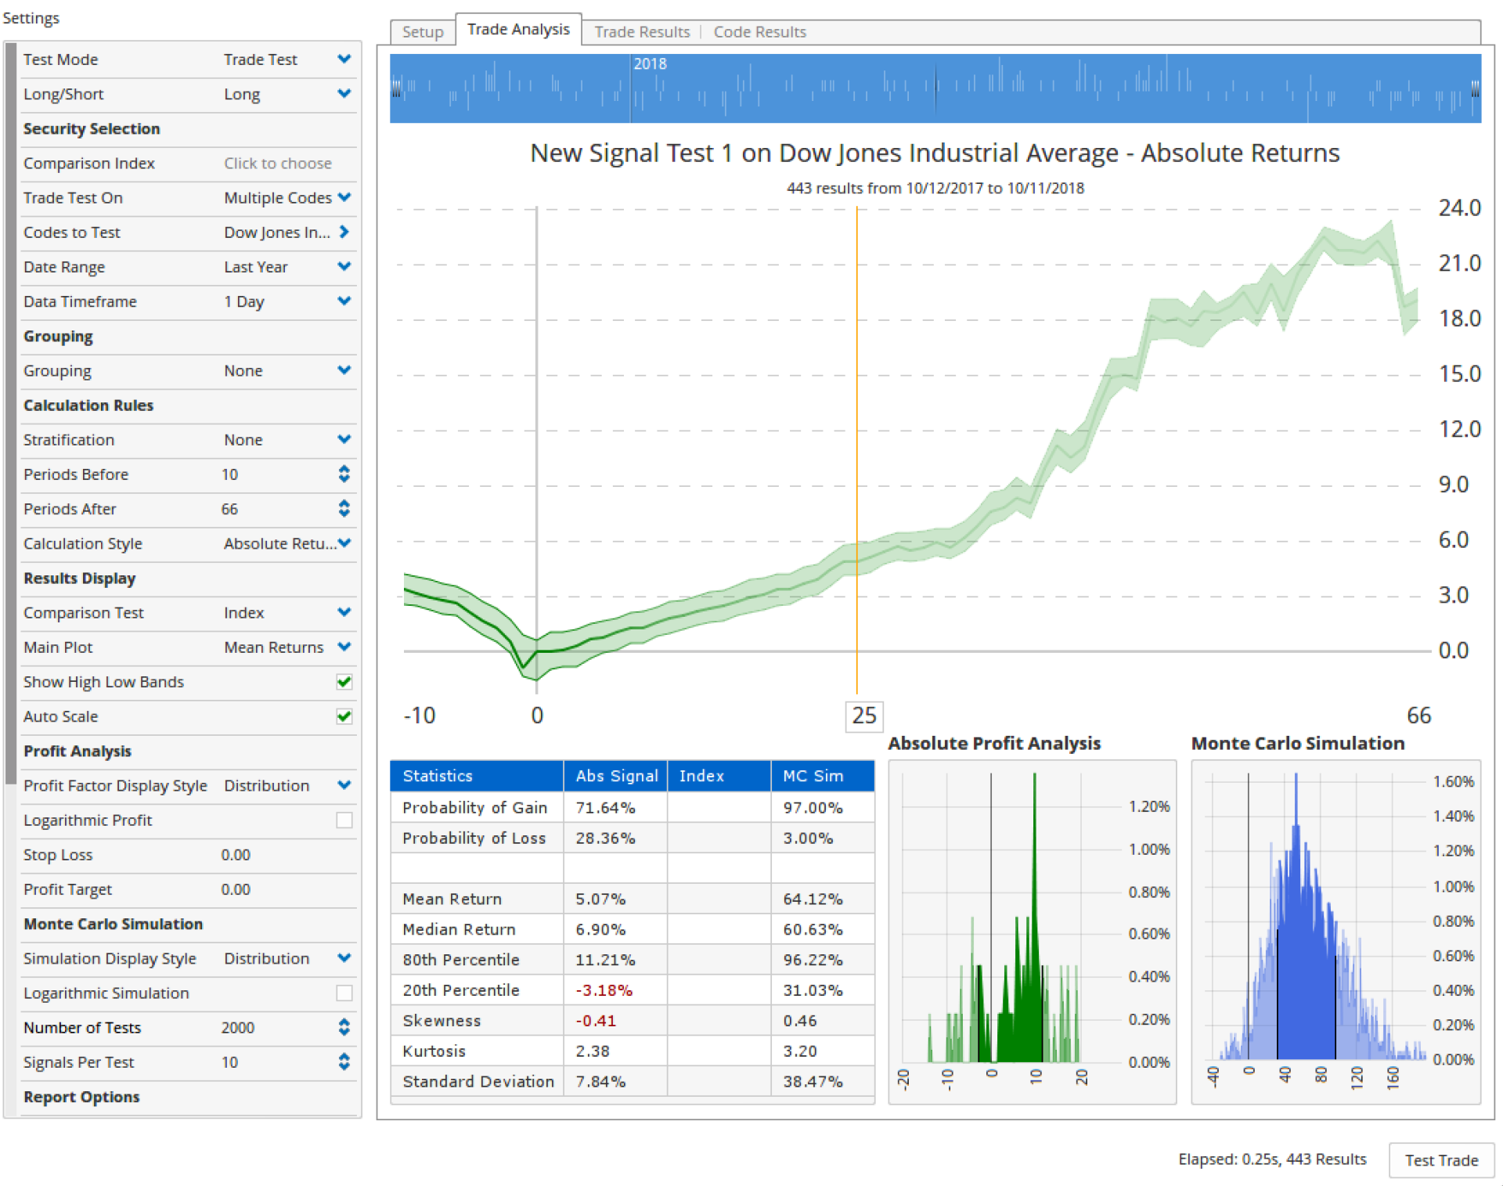Adjust Number of Tests stepper
Screen dimensions: 1503x1186
(x=344, y=1027)
